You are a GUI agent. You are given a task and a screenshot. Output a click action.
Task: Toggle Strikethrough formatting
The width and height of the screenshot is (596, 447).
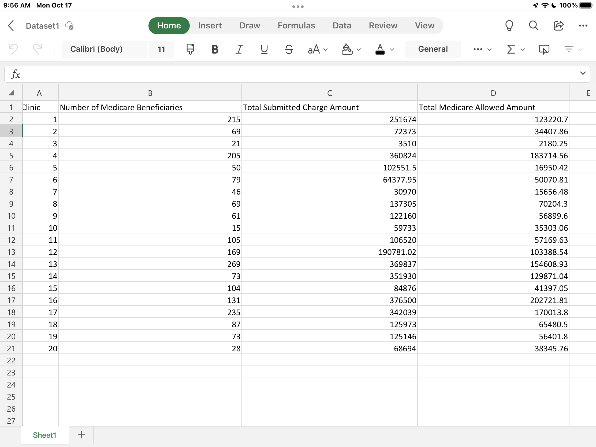(289, 49)
